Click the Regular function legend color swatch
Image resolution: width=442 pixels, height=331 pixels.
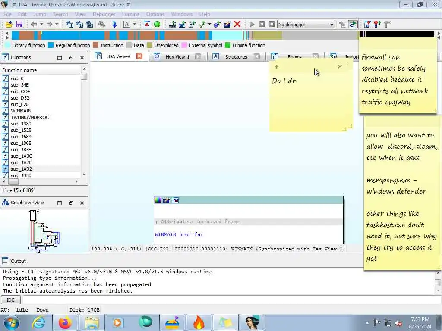(51, 45)
